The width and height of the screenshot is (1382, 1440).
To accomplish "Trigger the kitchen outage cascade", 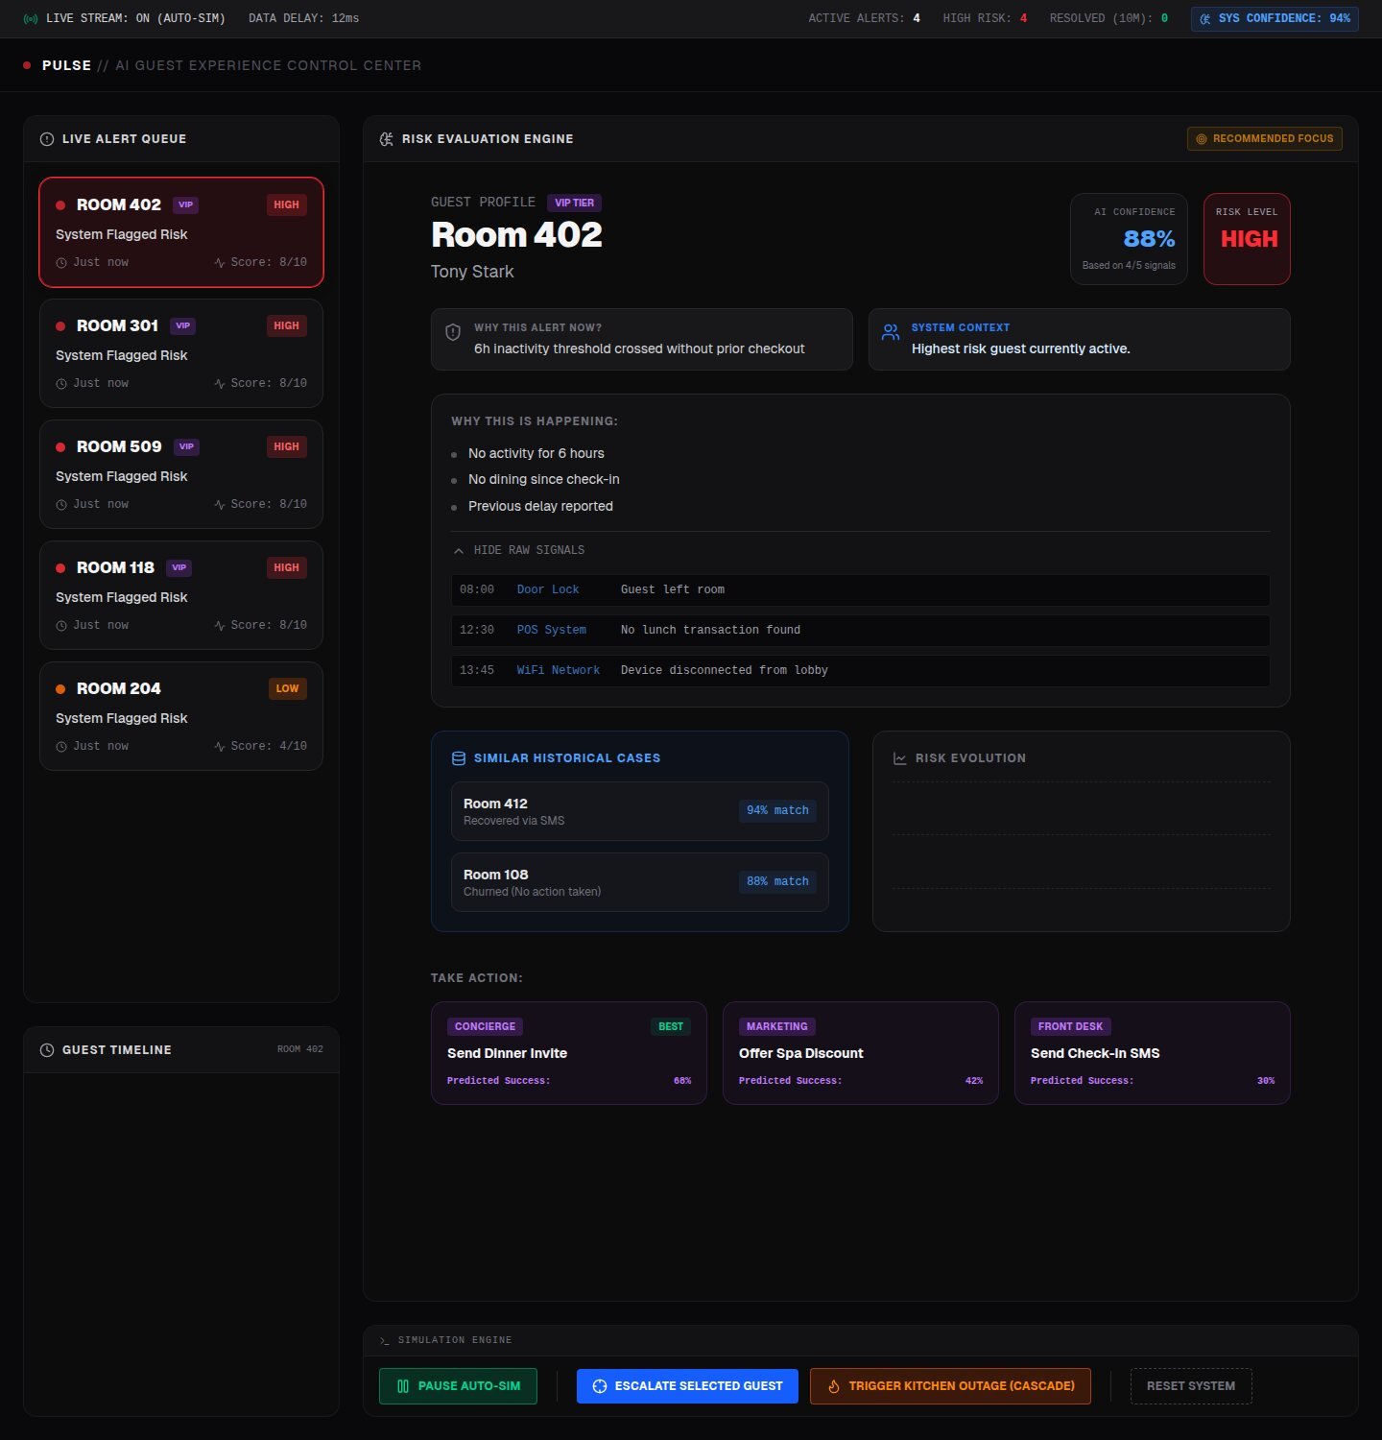I will [950, 1386].
